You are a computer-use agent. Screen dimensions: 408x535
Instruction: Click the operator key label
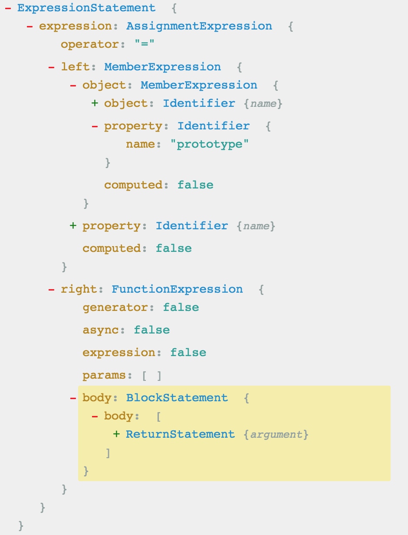coord(90,44)
